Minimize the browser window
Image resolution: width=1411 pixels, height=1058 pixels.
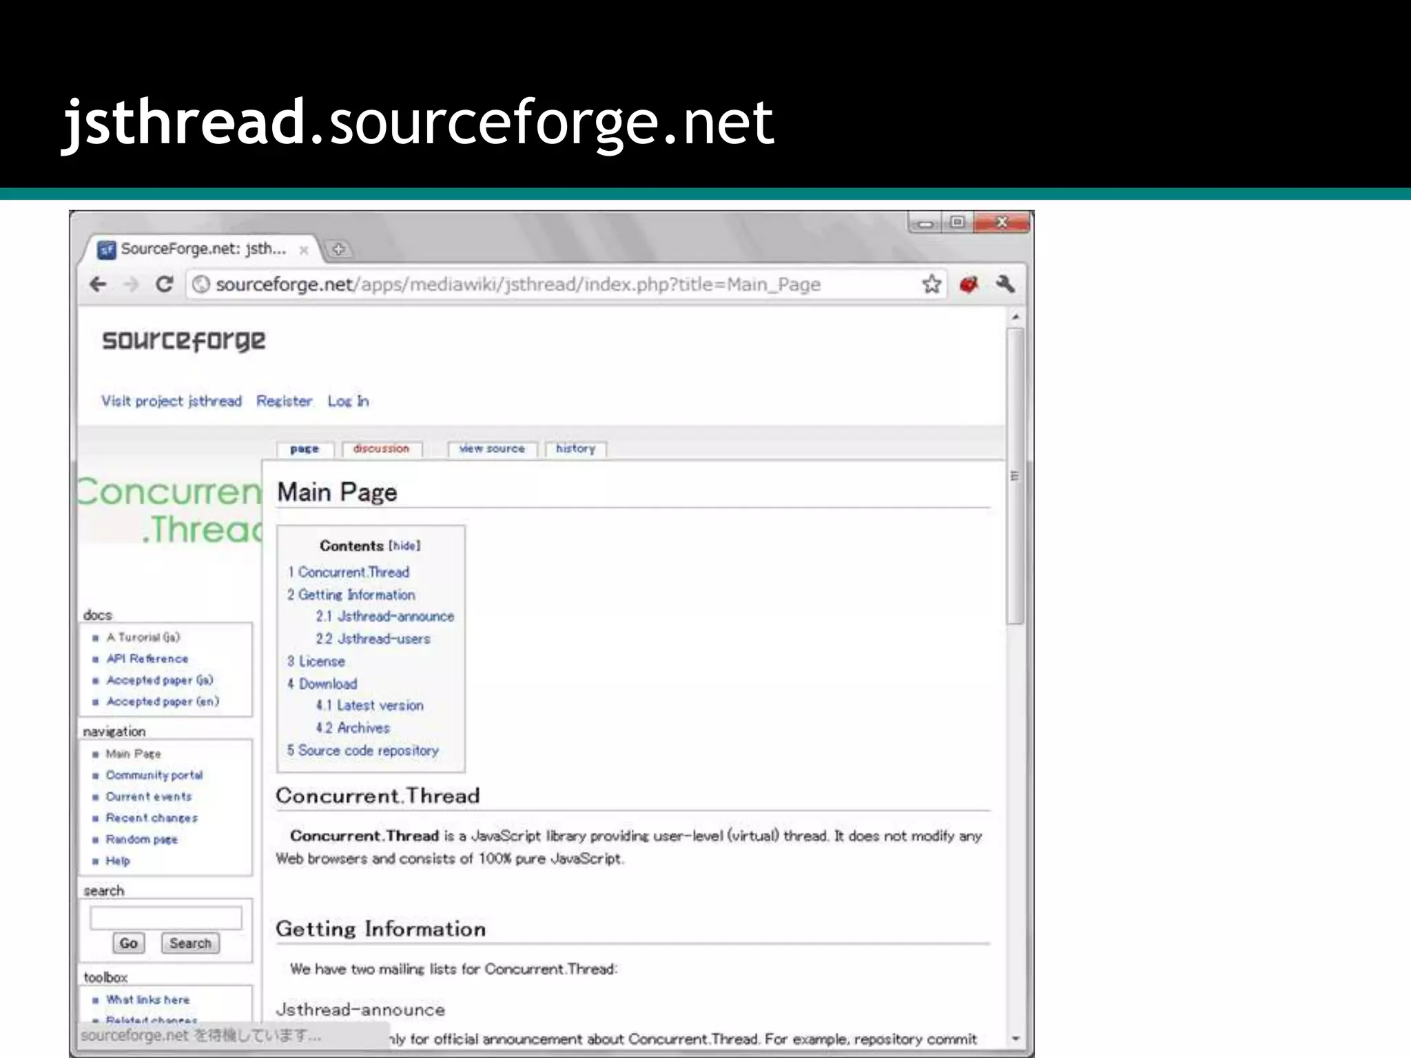(x=925, y=222)
